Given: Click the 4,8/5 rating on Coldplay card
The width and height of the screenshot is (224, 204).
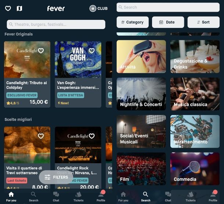Looking at the screenshot, I should pos(13,103).
